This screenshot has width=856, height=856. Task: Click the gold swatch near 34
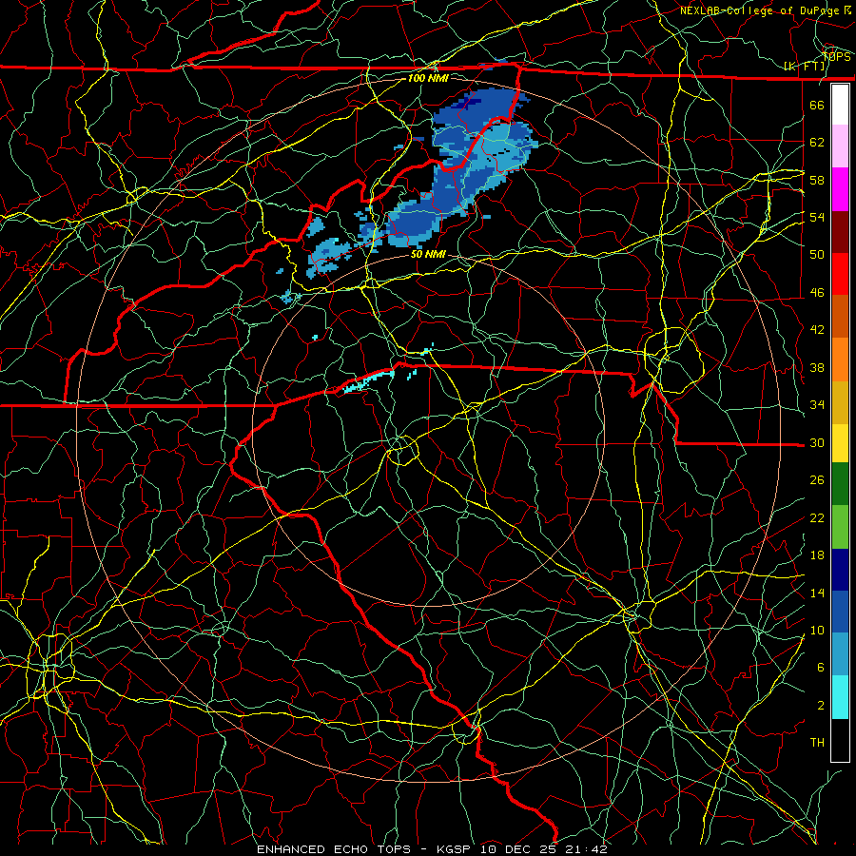tap(840, 402)
